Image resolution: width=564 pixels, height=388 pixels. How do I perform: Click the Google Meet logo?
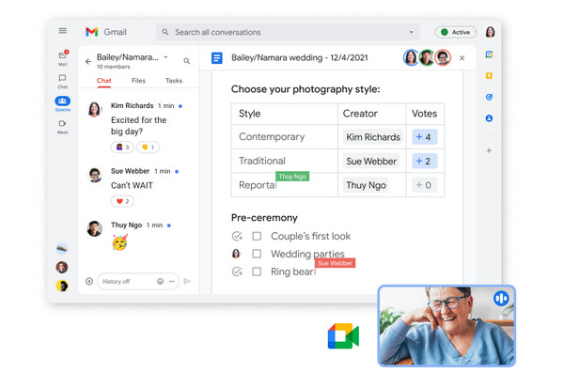click(x=343, y=335)
